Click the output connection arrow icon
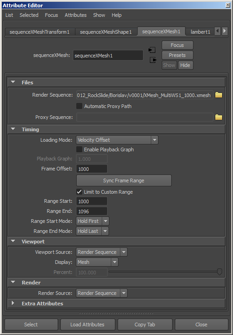 (x=153, y=60)
